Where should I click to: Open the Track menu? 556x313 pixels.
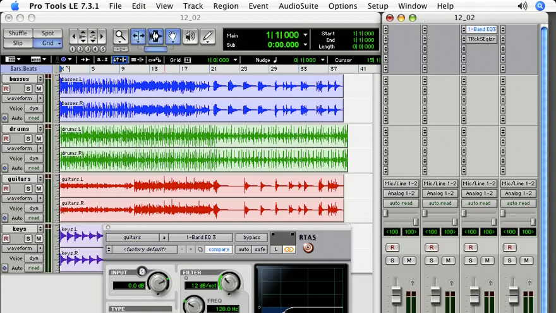[x=193, y=6]
